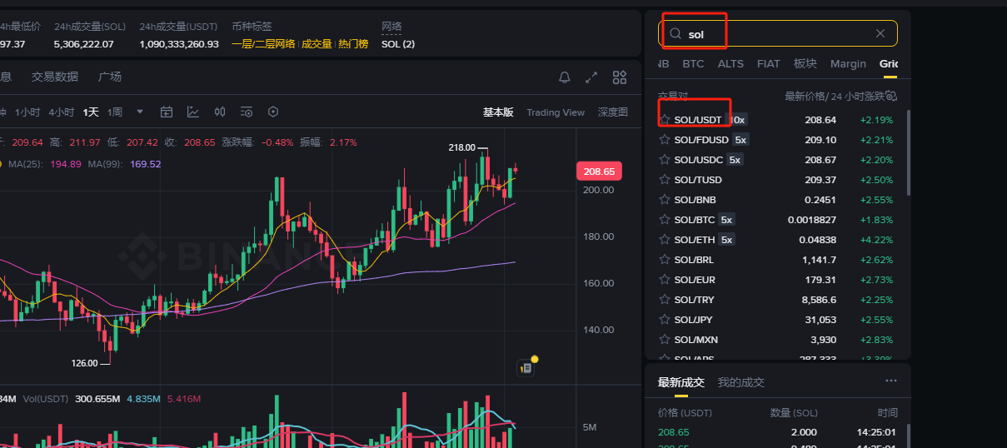Favorite SOL/FDUSD with star

(x=665, y=140)
